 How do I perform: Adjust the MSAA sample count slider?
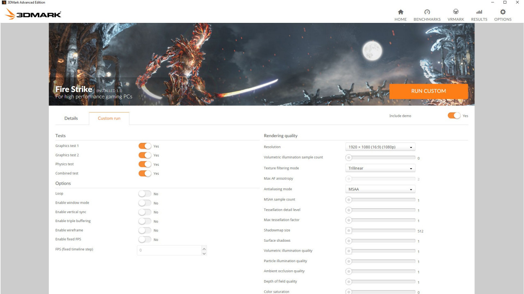pyautogui.click(x=380, y=200)
